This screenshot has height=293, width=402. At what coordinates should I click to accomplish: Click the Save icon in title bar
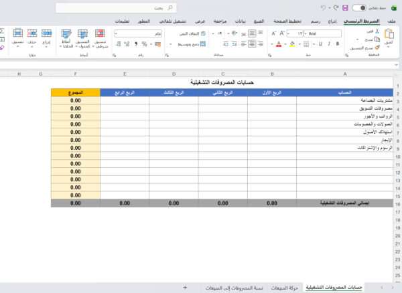pos(344,8)
